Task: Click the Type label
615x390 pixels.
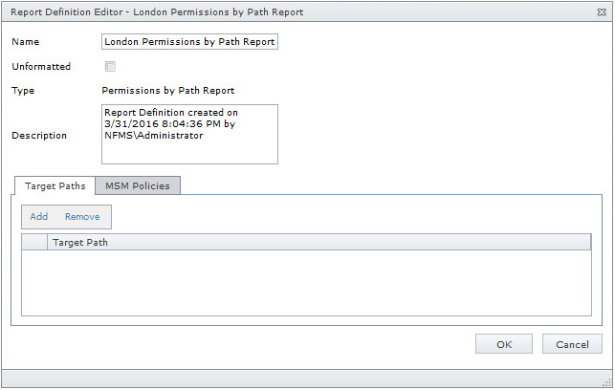Action: click(23, 91)
